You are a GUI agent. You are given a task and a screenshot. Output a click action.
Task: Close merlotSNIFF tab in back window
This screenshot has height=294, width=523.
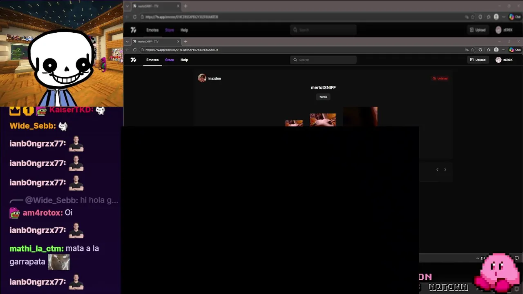[178, 6]
